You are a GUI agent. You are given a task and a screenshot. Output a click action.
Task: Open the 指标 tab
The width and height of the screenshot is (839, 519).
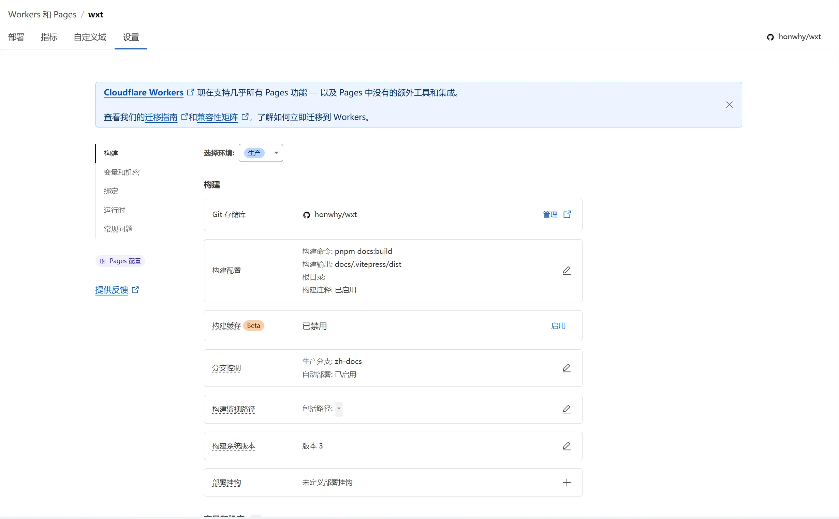(x=49, y=37)
